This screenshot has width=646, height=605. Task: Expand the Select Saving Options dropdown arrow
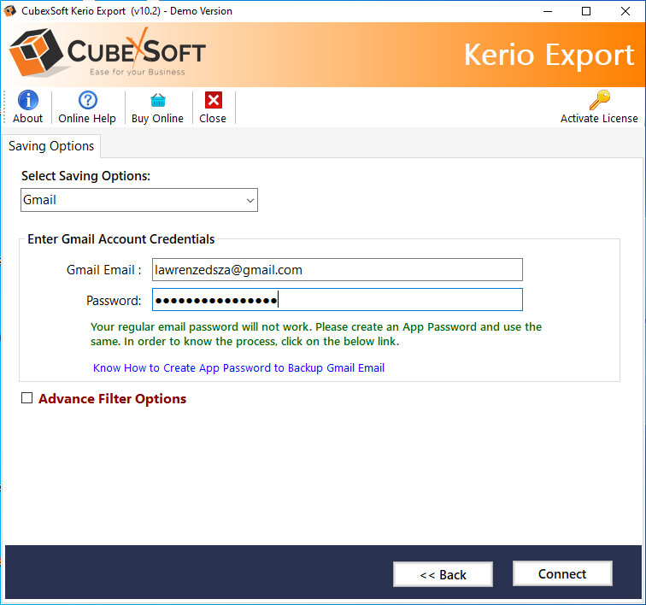coord(250,200)
